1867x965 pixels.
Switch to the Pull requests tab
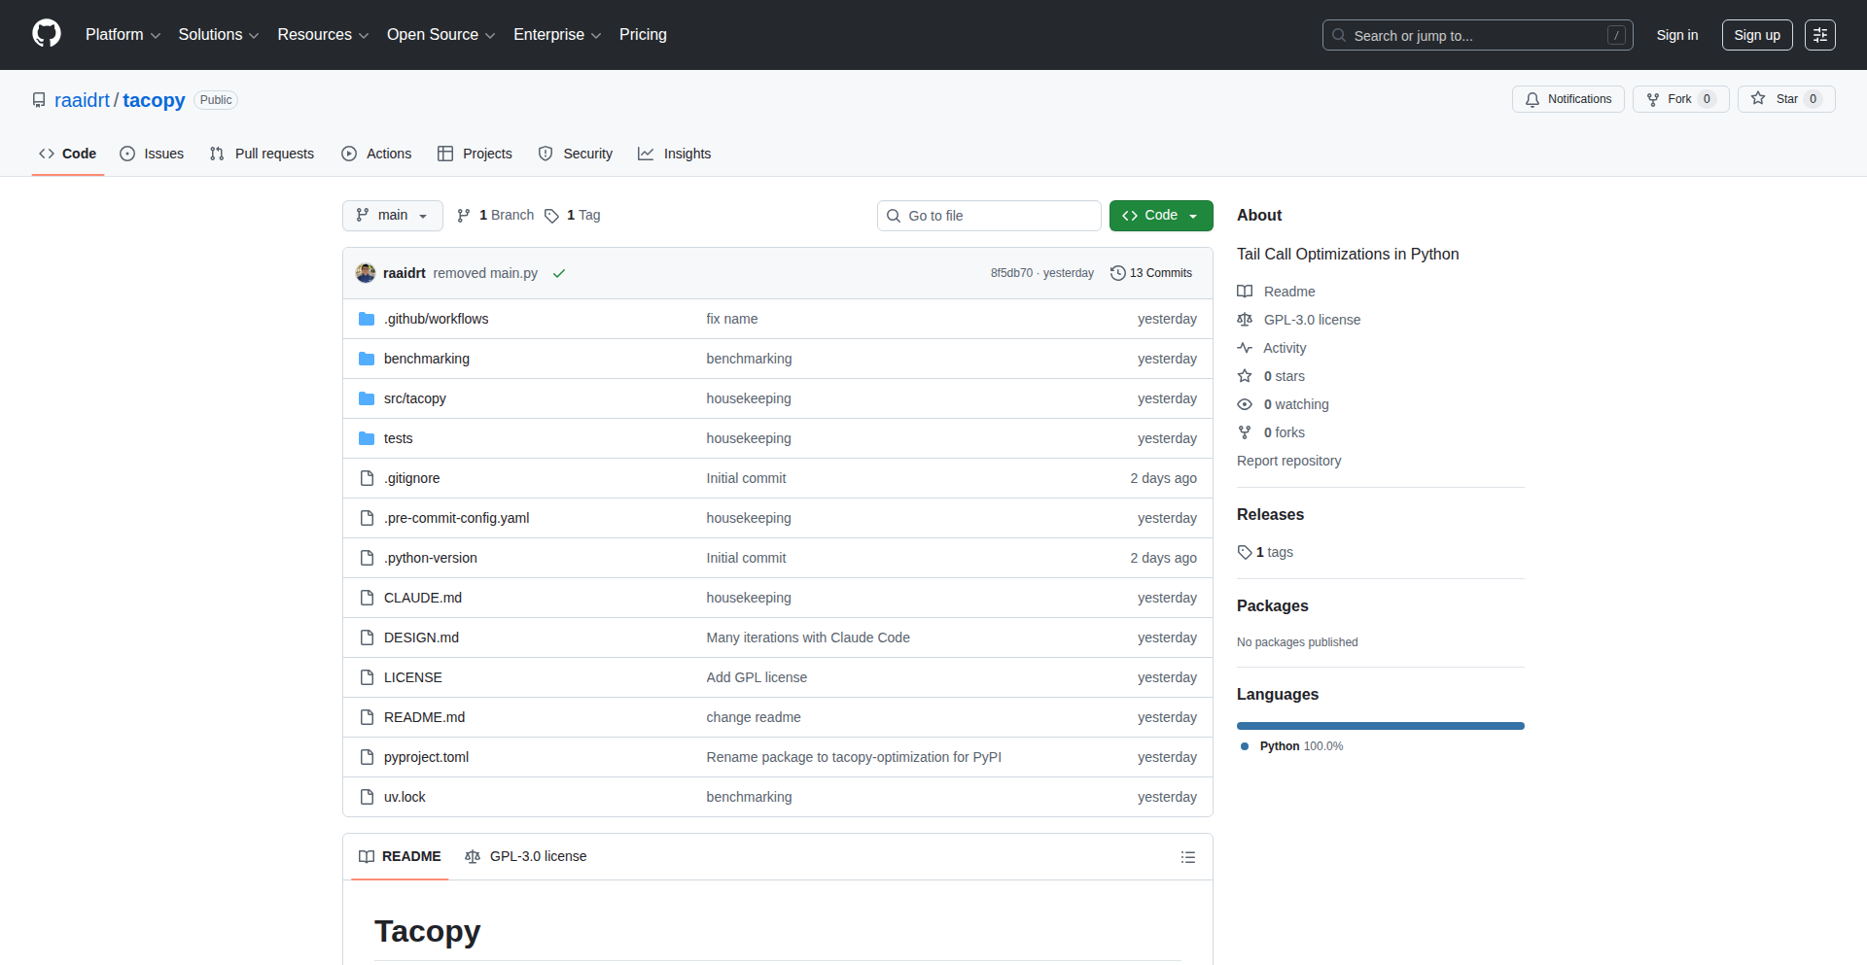pos(263,154)
